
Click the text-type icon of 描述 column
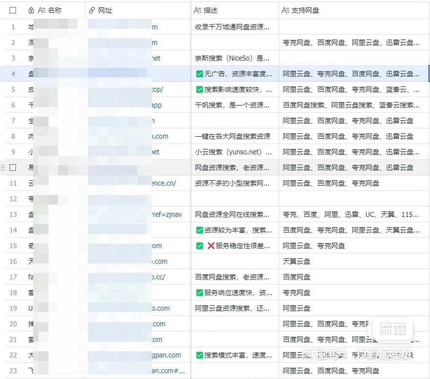click(x=197, y=10)
